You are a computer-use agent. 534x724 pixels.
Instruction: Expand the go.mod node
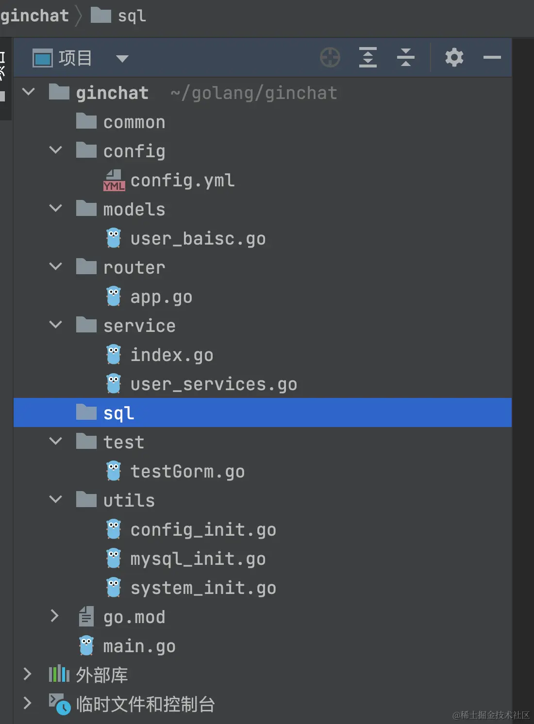tap(55, 616)
